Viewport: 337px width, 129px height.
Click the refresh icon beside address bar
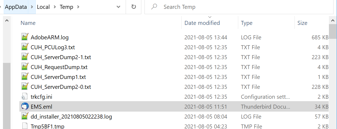[134, 7]
